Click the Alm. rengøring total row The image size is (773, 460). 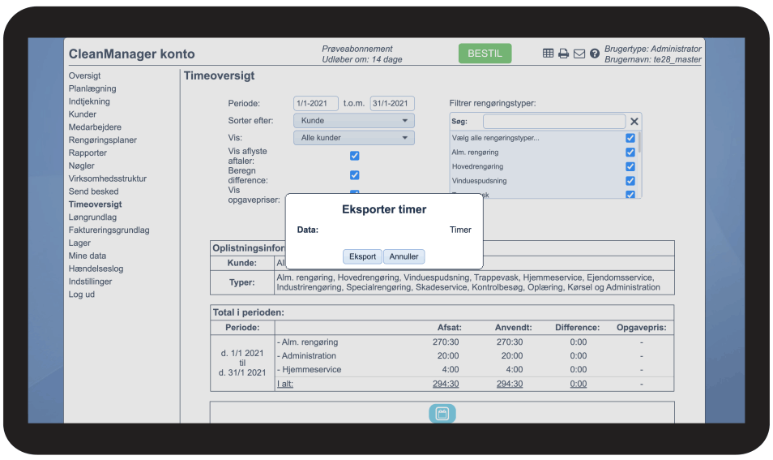(x=474, y=342)
